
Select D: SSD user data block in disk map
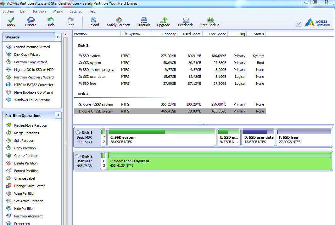pos(258,137)
